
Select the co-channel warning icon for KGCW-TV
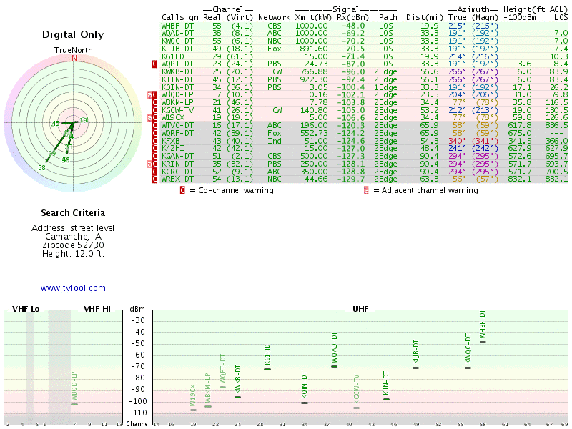tap(154, 110)
